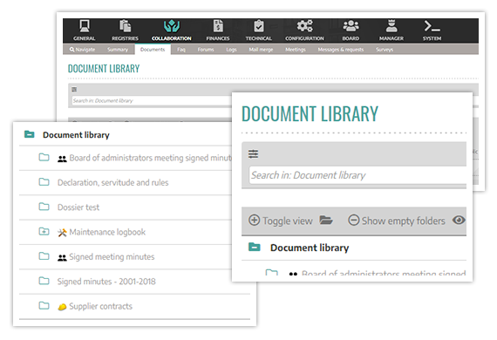Open the Surveys tab

click(x=385, y=50)
